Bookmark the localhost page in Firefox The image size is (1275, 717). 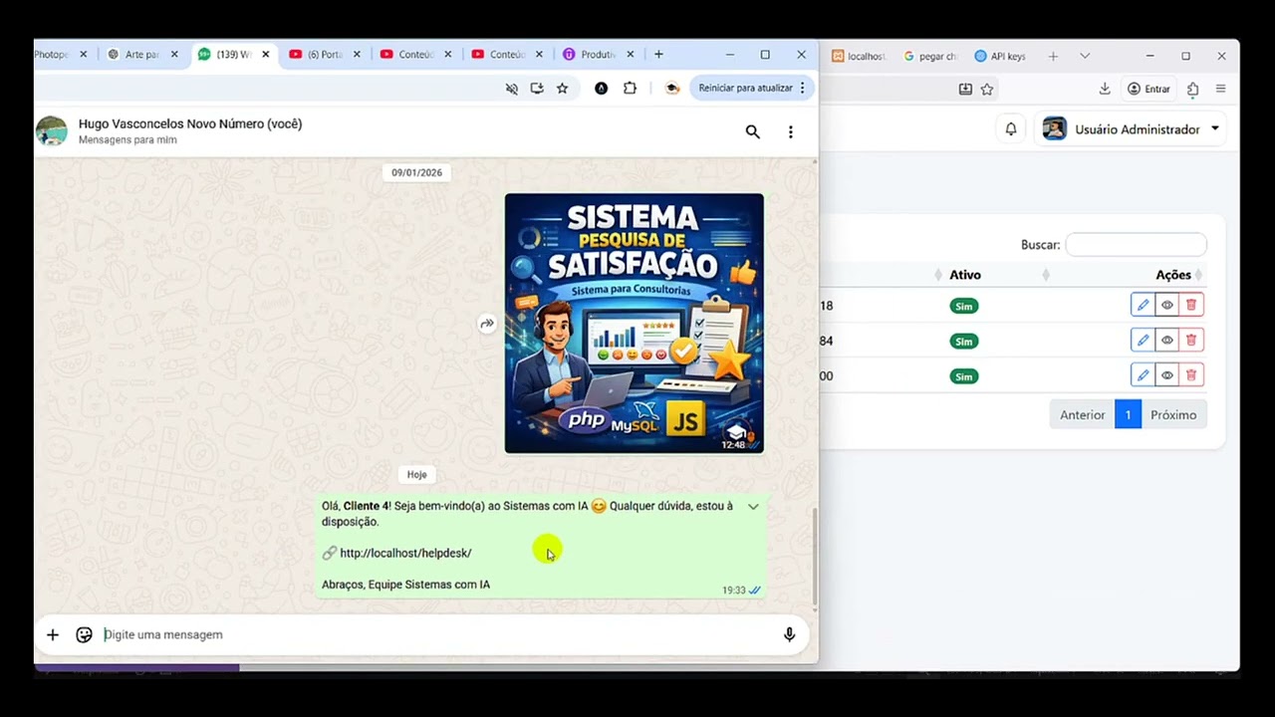987,89
